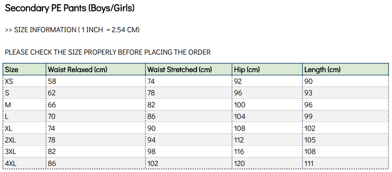Click the "PLEASE CHECK THE SIZE PROPERLY" notice
Viewport: 392px width, 172px height.
108,52
